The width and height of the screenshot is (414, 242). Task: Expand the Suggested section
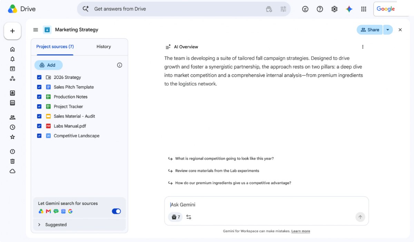point(79,225)
